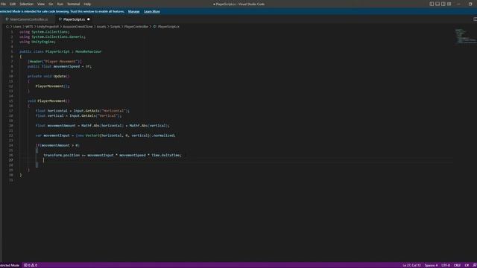The height and width of the screenshot is (268, 477).
Task: Click WITS breadcrumb segment
Action: tap(29, 27)
